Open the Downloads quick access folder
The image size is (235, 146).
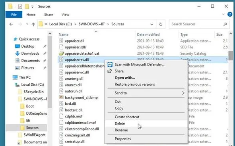(x=30, y=54)
